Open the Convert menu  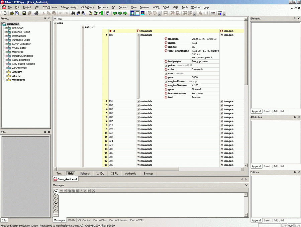[123, 7]
